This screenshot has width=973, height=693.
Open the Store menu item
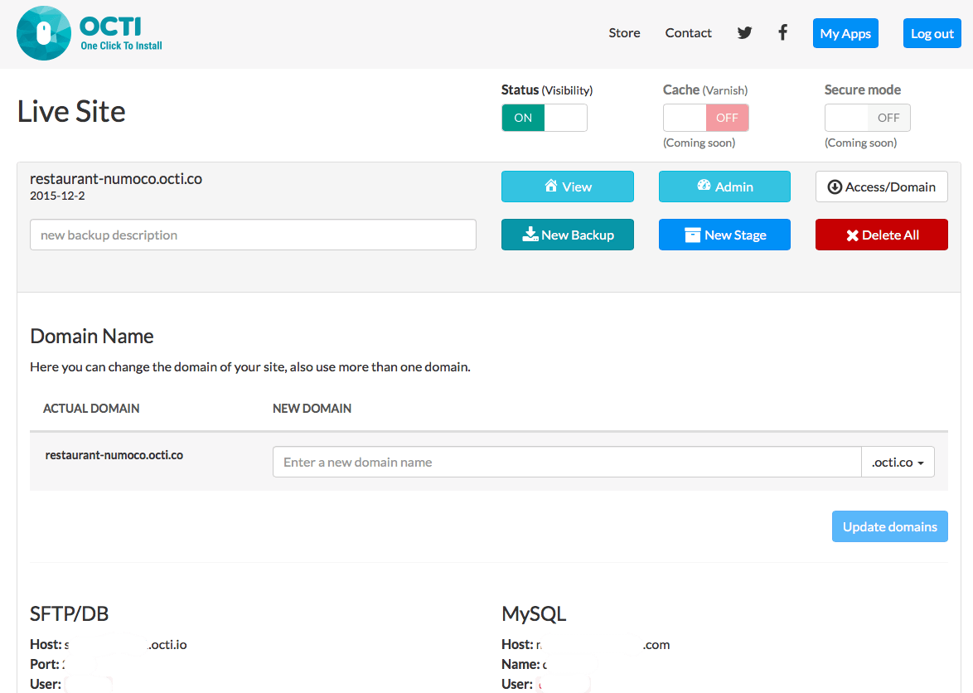(624, 33)
